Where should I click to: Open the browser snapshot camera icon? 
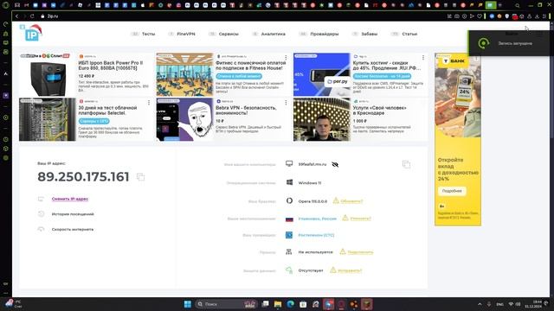click(x=457, y=16)
